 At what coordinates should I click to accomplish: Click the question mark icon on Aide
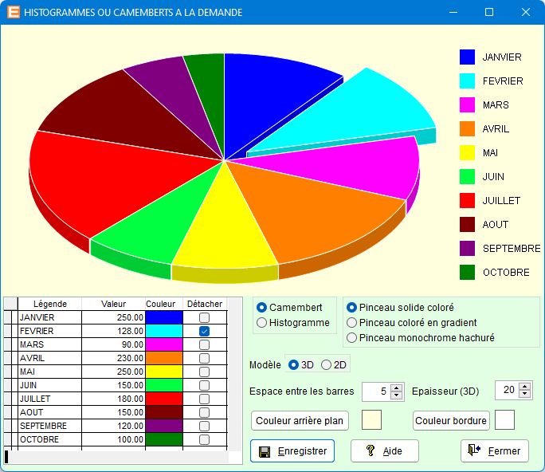point(370,451)
